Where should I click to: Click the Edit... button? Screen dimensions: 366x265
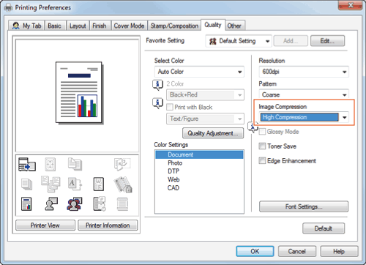327,41
